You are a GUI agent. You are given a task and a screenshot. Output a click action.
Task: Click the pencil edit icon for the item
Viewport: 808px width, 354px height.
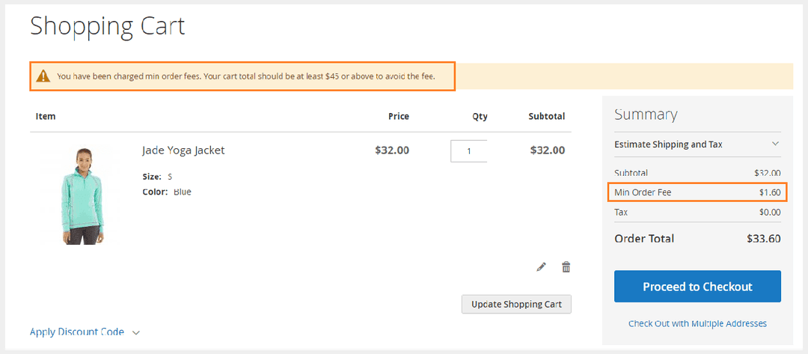tap(542, 267)
